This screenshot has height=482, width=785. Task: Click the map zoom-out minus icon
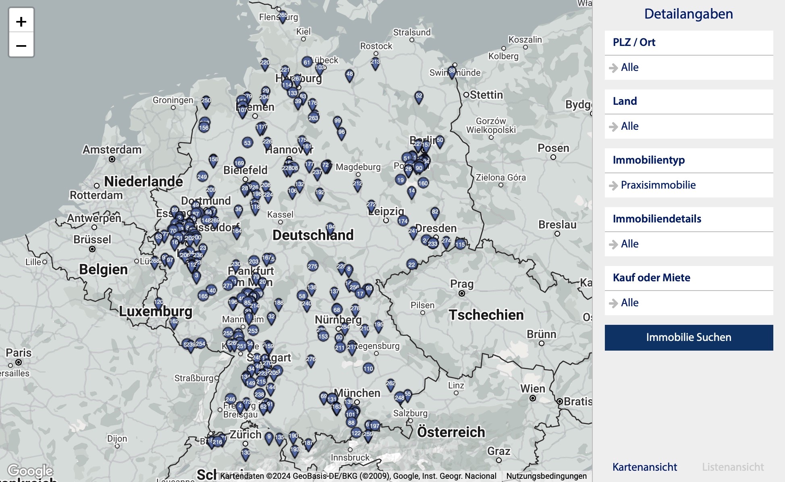click(x=21, y=46)
